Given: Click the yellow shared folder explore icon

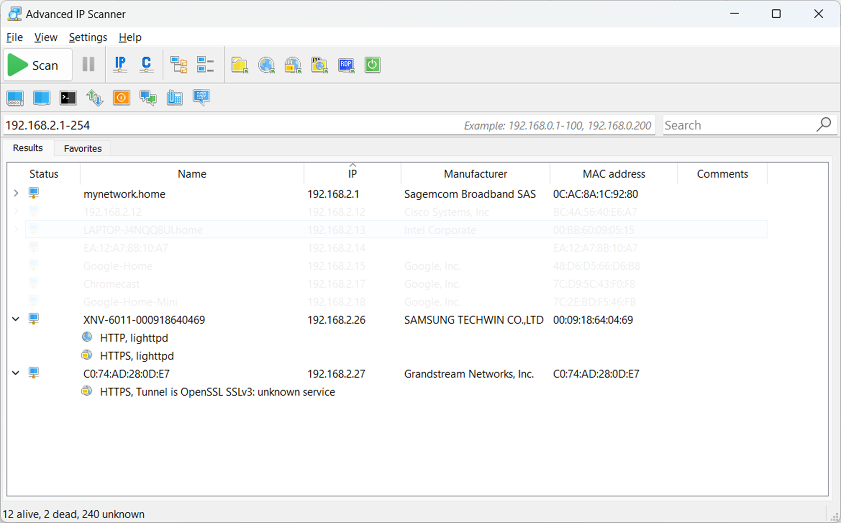Looking at the screenshot, I should click(x=240, y=65).
